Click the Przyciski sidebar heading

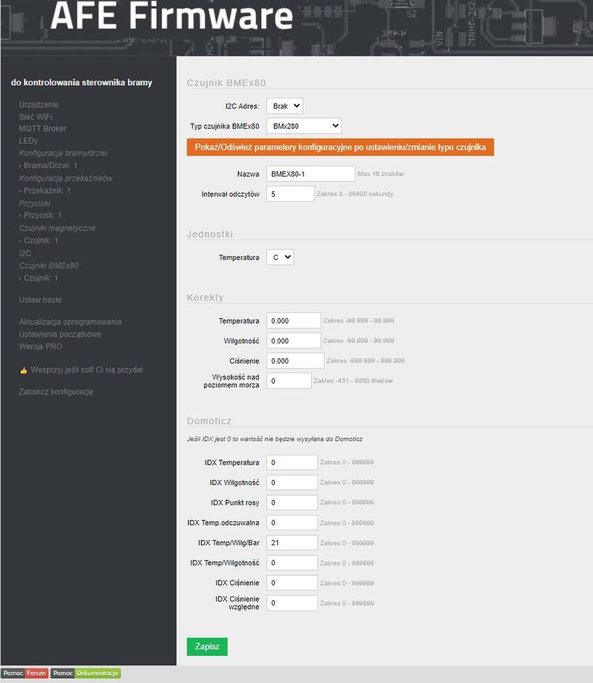pos(34,204)
